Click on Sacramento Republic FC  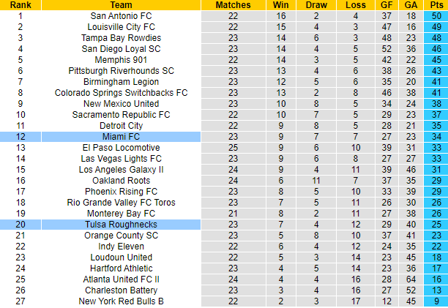pyautogui.click(x=121, y=115)
